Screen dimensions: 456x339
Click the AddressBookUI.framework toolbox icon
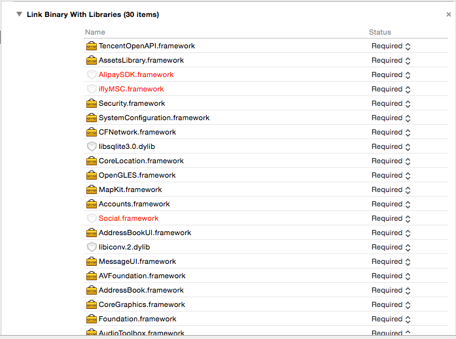tap(92, 233)
